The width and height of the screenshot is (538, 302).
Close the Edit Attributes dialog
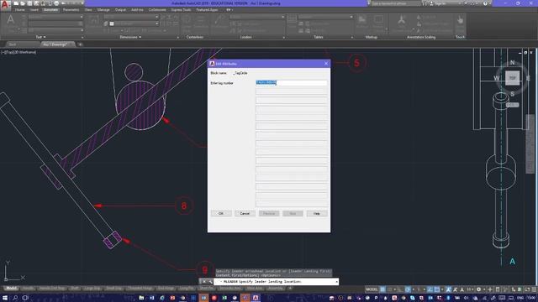click(326, 64)
